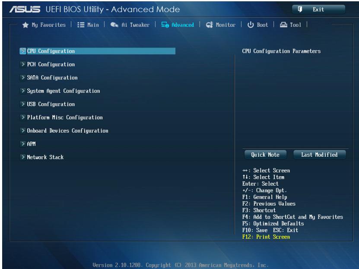Click the UEFI BIOS Utility title text
This screenshot has width=359, height=269.
pyautogui.click(x=113, y=9)
